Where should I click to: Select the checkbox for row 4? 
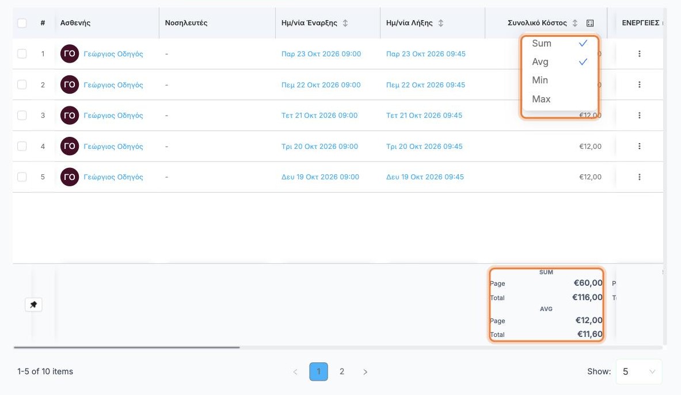tap(22, 146)
